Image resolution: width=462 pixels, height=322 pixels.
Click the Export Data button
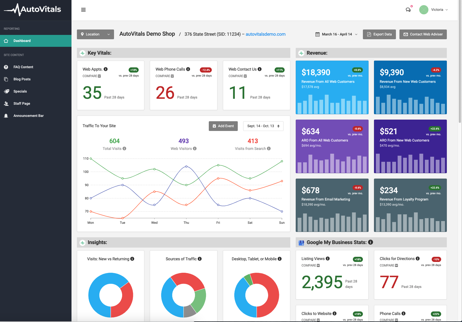tap(379, 34)
